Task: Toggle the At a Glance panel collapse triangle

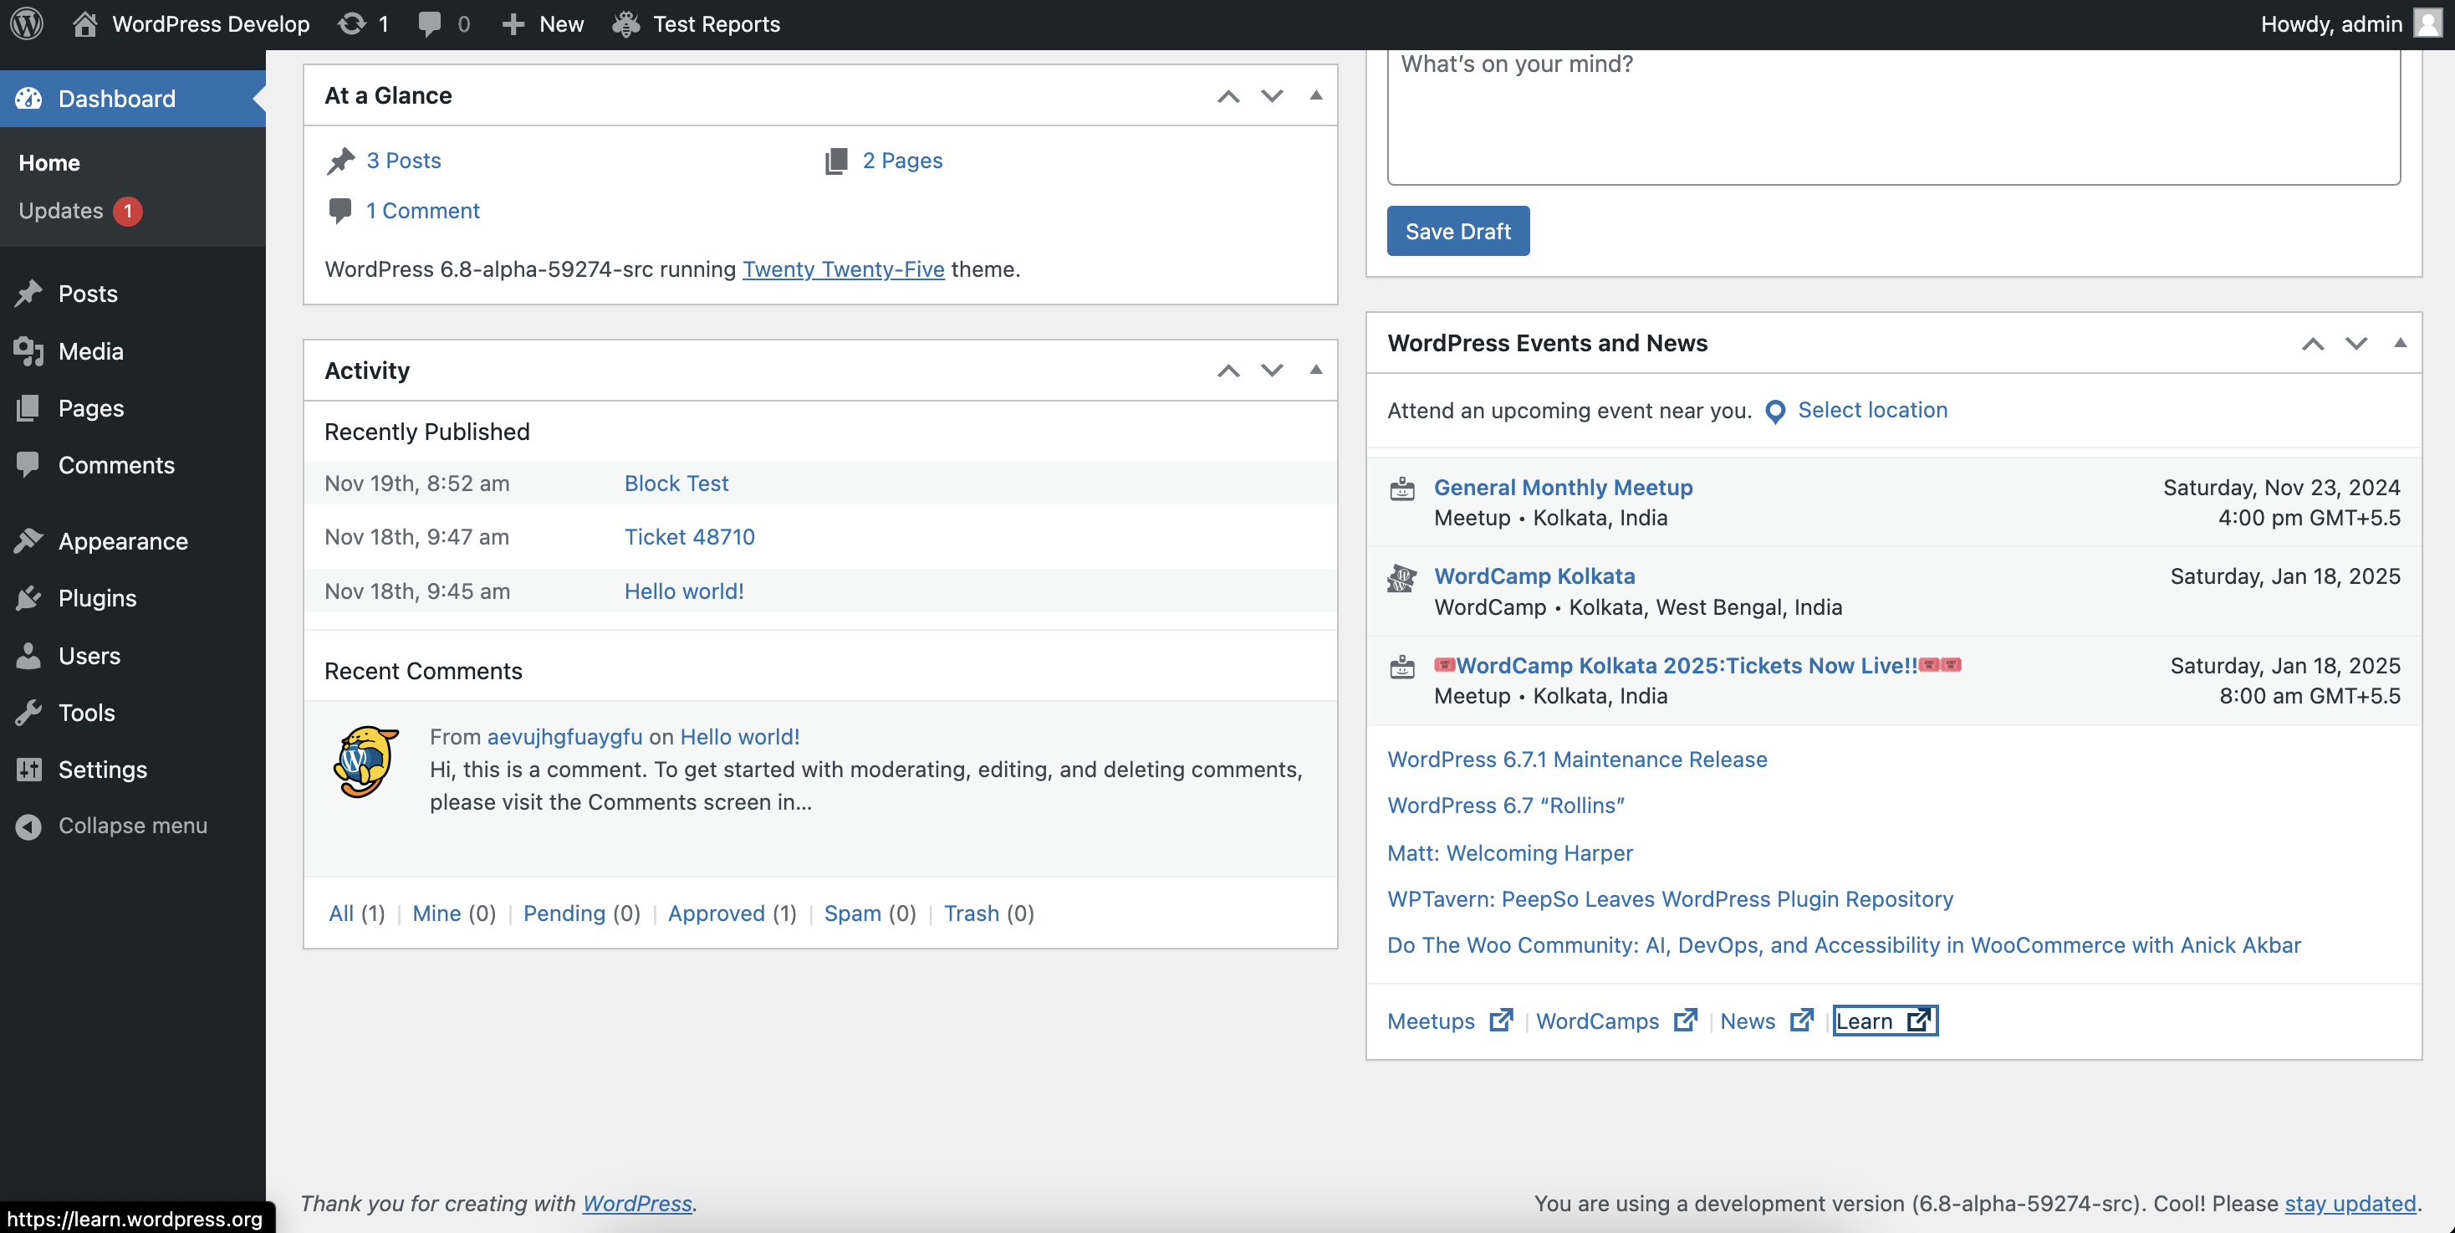Action: (1316, 95)
